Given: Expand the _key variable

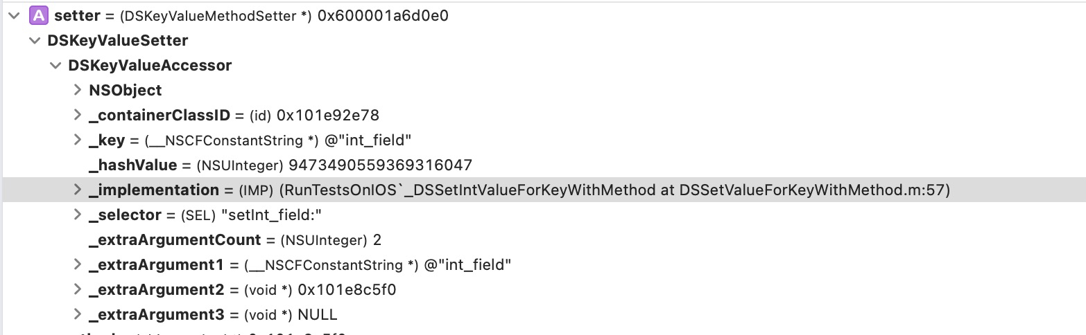Looking at the screenshot, I should click(77, 140).
